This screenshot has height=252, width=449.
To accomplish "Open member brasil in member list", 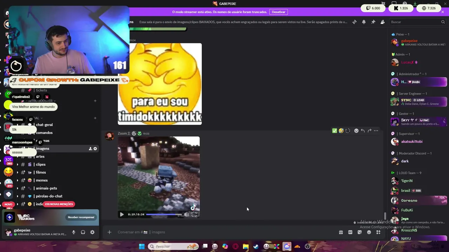I will (418, 191).
